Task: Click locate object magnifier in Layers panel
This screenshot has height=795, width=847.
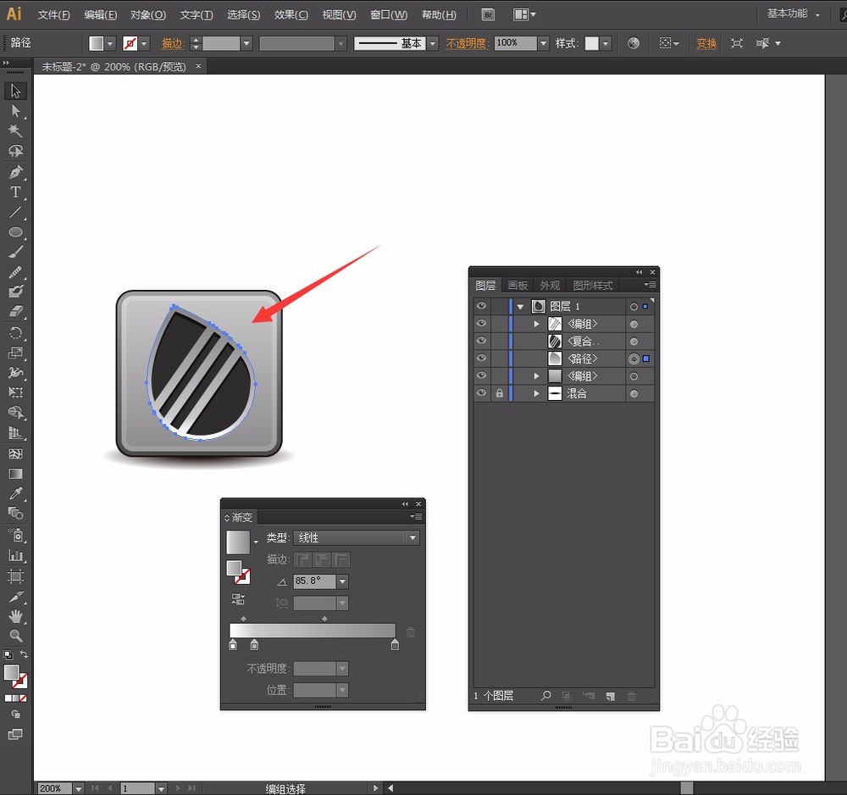Action: [x=546, y=696]
